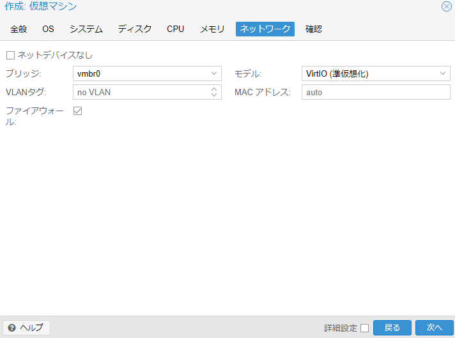Click the 次へ button
The height and width of the screenshot is (338, 455).
pyautogui.click(x=435, y=328)
